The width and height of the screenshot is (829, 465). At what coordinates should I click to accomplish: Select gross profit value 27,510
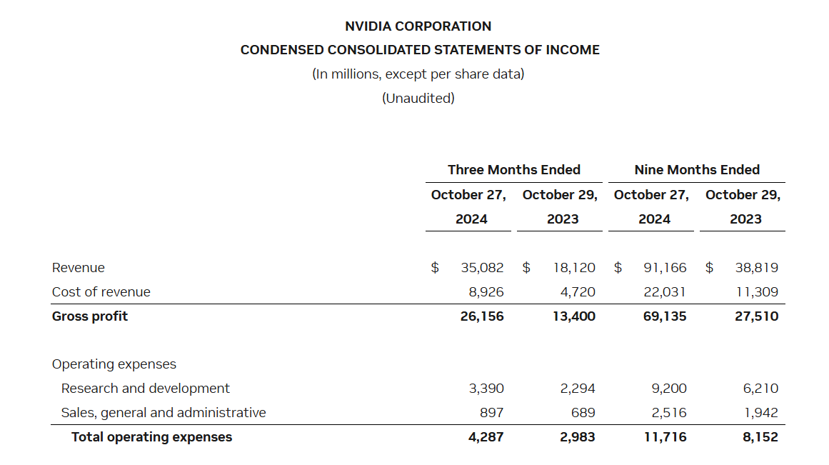click(757, 316)
